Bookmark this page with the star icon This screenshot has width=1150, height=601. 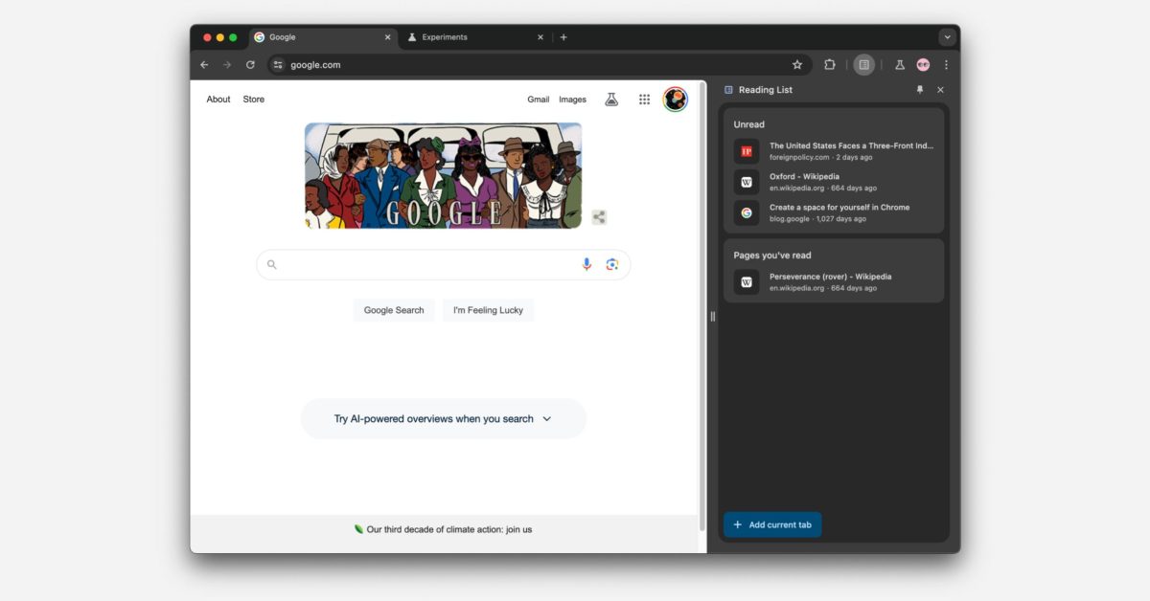click(x=797, y=64)
